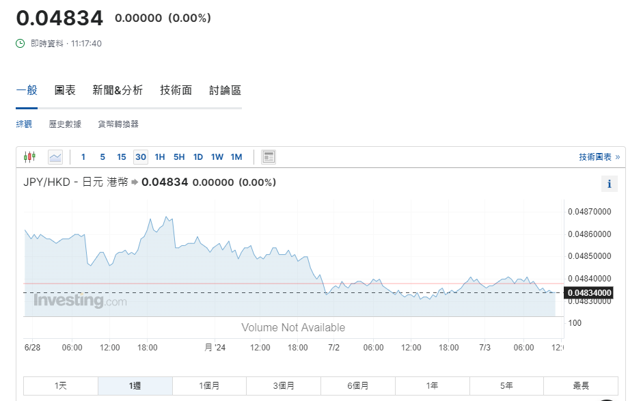Open the chart info 'i' icon
This screenshot has width=628, height=401.
pos(609,184)
